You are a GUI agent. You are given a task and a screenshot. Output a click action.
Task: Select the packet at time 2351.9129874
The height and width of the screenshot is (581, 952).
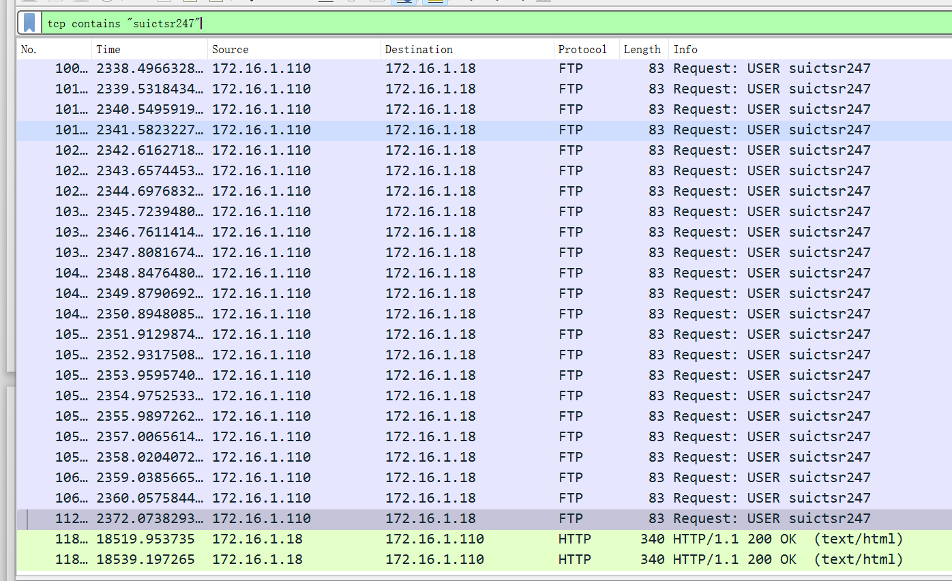(x=484, y=334)
